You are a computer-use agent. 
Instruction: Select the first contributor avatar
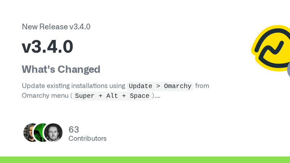(30, 133)
